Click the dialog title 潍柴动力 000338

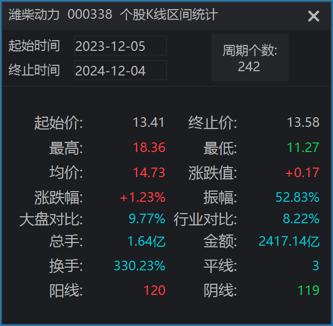coord(60,14)
